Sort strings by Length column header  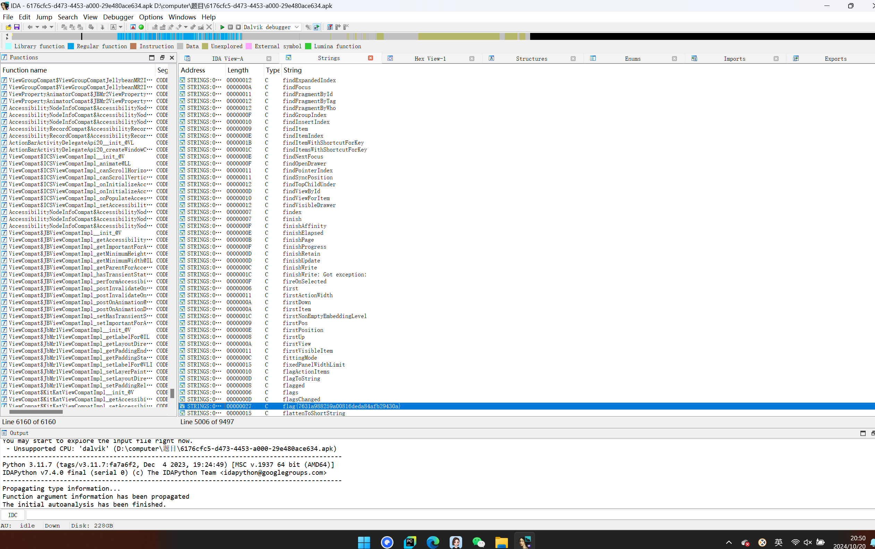coord(238,70)
